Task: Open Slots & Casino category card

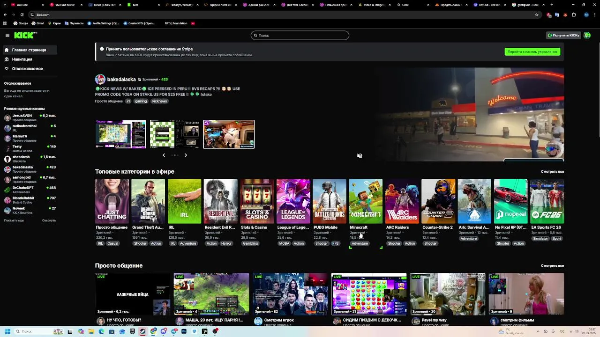Action: [257, 201]
